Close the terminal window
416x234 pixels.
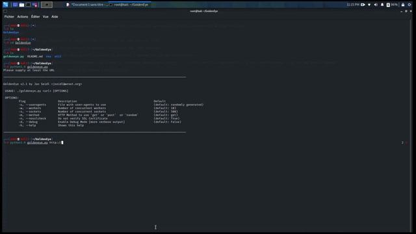[411, 11]
